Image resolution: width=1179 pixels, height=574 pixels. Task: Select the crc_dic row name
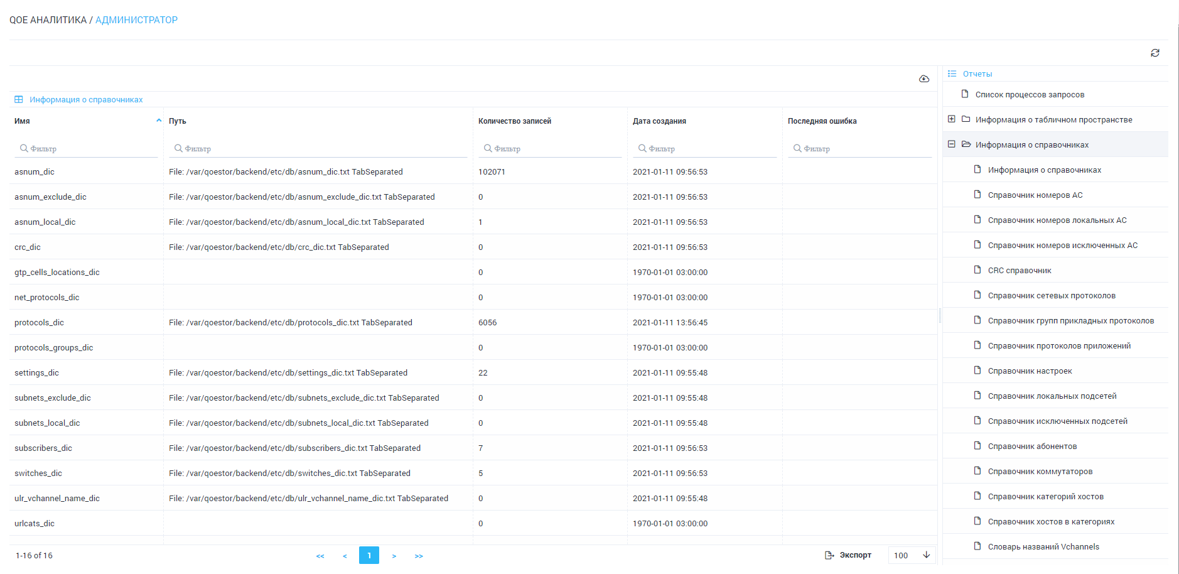click(27, 247)
